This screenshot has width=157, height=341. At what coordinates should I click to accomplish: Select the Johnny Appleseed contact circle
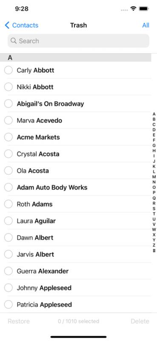pos(9,288)
